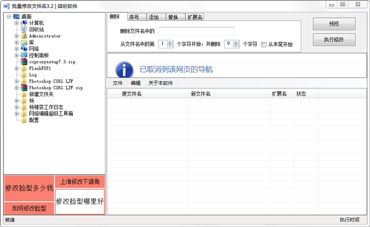Switch to the 替换 tab
The width and height of the screenshot is (370, 227).
tap(175, 17)
